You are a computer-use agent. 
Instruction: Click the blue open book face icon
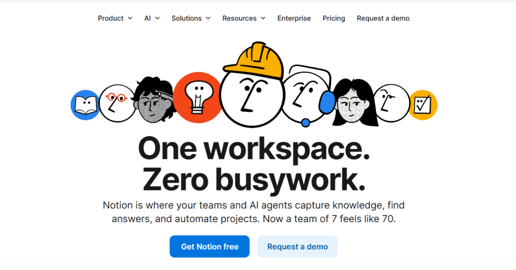(85, 105)
